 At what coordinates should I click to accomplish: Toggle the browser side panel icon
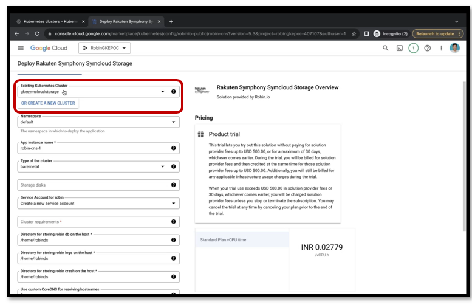(366, 34)
